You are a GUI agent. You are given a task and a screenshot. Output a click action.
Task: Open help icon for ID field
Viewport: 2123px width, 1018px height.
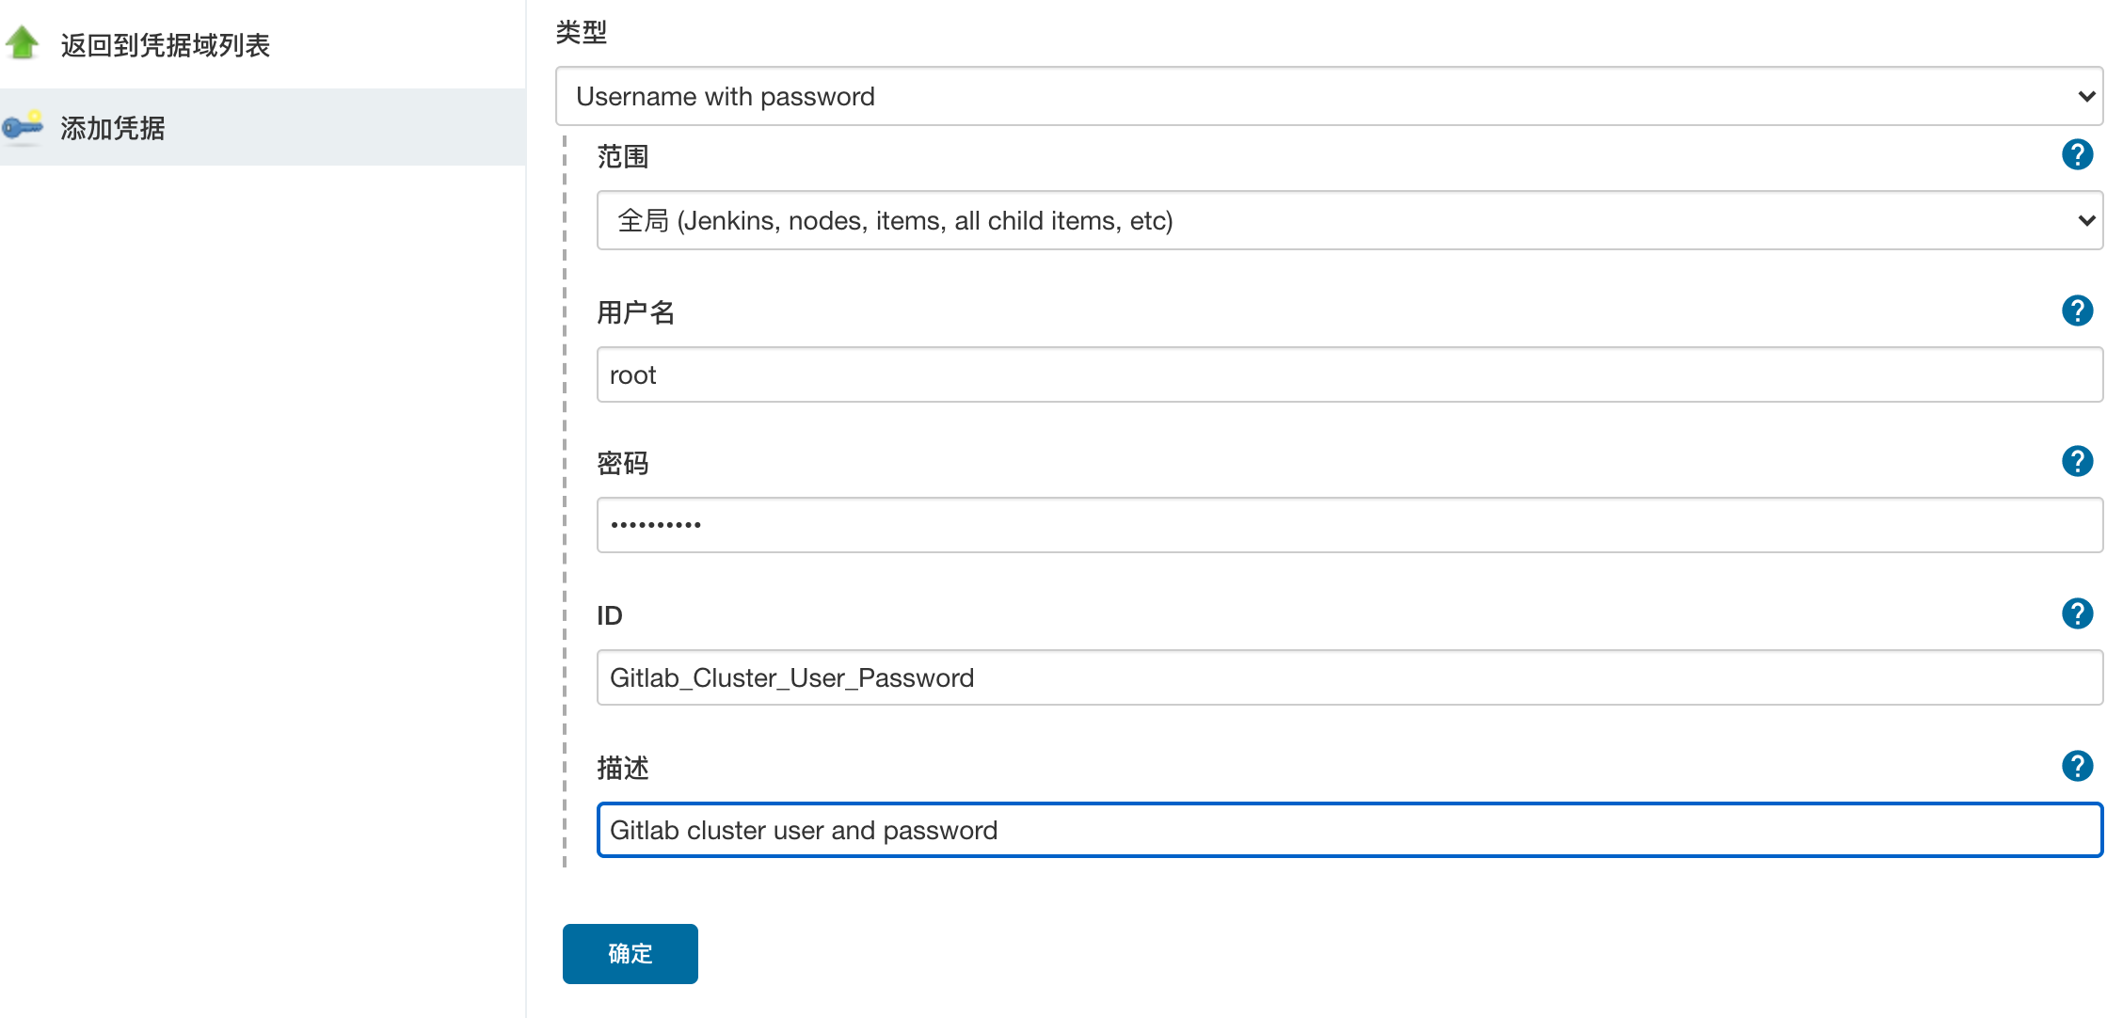pos(2077,613)
